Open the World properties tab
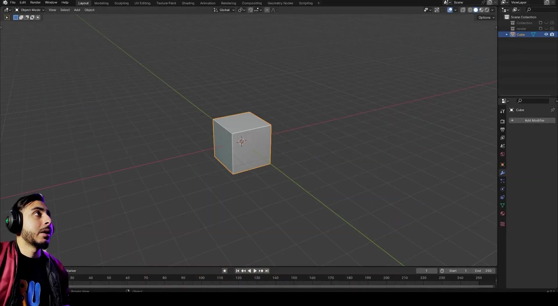Viewport: 558px width, 306px height. 502,154
